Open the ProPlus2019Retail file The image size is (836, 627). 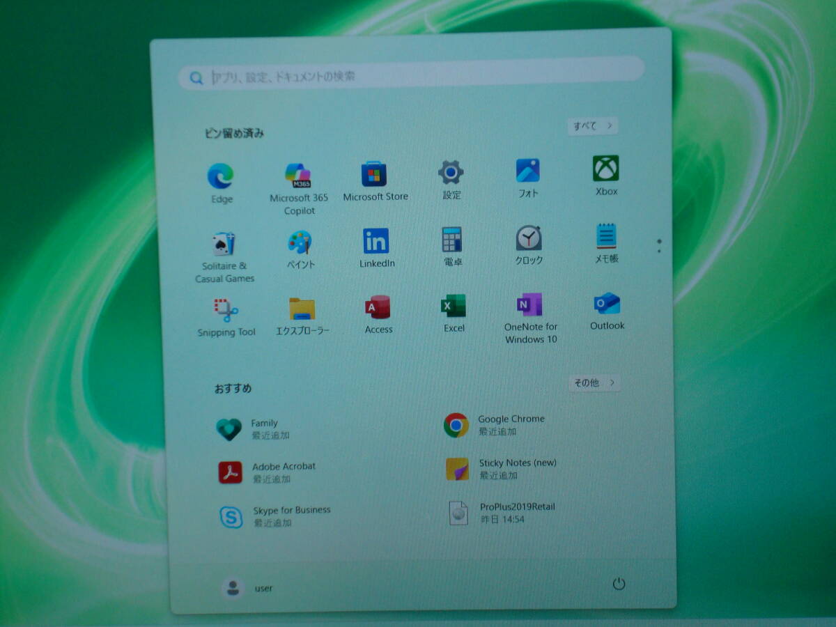click(502, 513)
